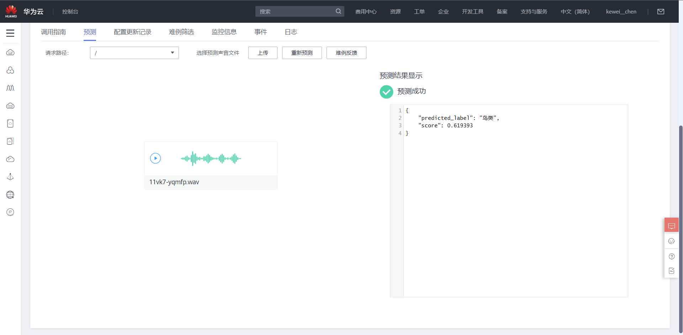683x335 pixels.
Task: Click line number 4 in result gutter
Action: pos(400,133)
